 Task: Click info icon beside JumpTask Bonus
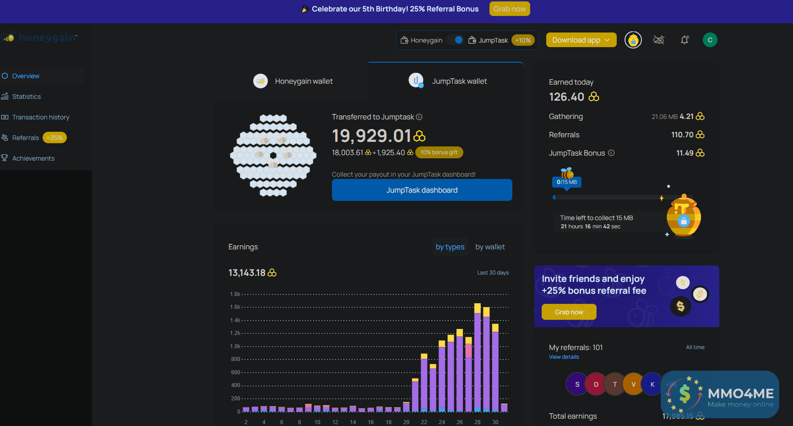pyautogui.click(x=611, y=153)
